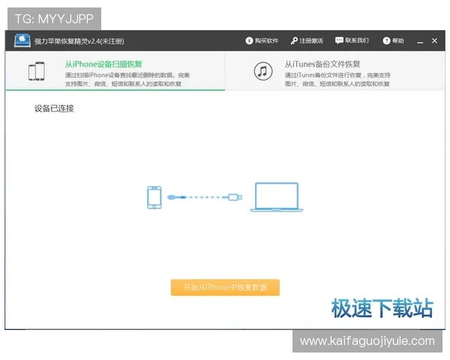Switch to 从iPhone设备扫描恢复 tab
Screen dimensions: 450x360
click(x=115, y=71)
